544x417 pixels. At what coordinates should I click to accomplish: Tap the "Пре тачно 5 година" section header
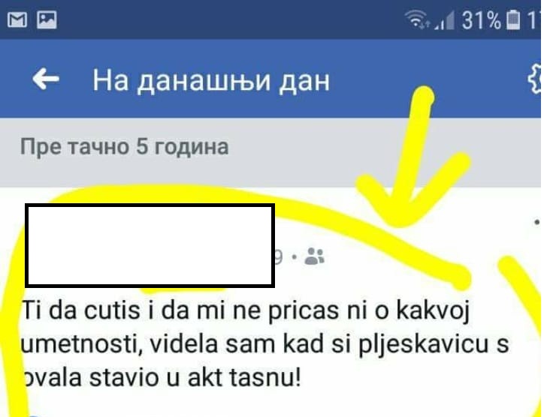point(125,146)
